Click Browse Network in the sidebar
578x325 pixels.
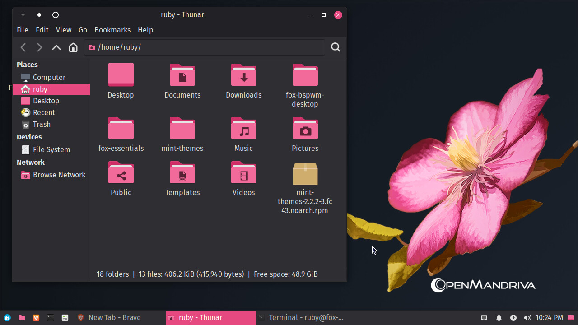click(x=59, y=175)
